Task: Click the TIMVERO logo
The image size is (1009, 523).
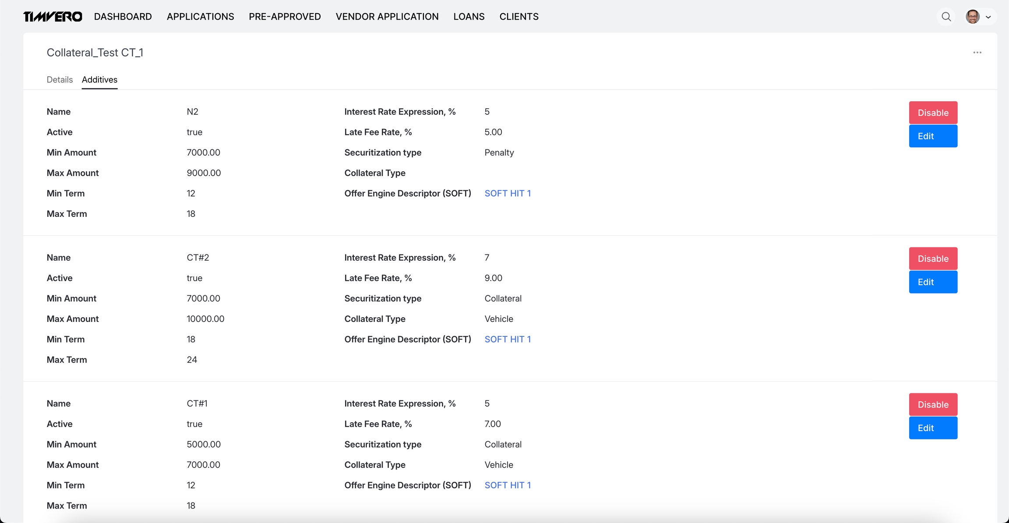Action: 53,17
